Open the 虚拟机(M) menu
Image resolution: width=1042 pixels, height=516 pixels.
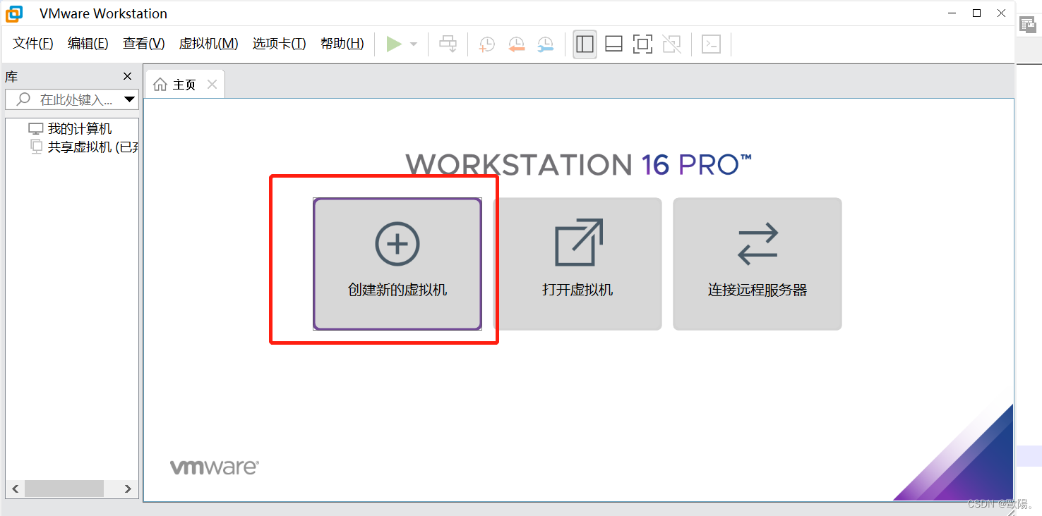click(209, 44)
